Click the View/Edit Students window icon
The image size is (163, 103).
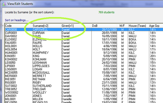[x=4, y=4]
